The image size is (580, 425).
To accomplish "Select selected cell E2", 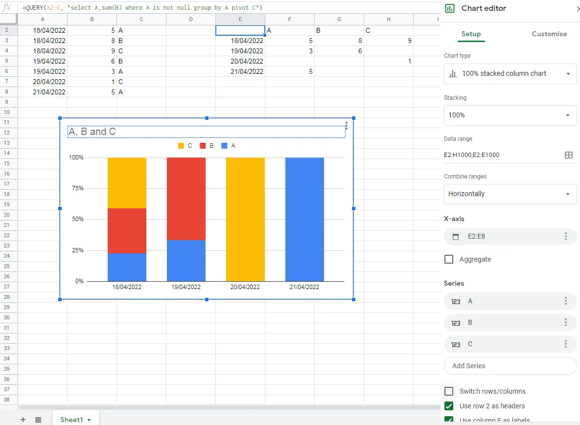I will 240,30.
